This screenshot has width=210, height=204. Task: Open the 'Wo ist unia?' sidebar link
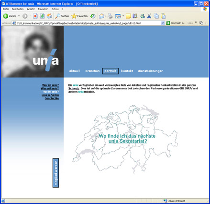coord(51,92)
